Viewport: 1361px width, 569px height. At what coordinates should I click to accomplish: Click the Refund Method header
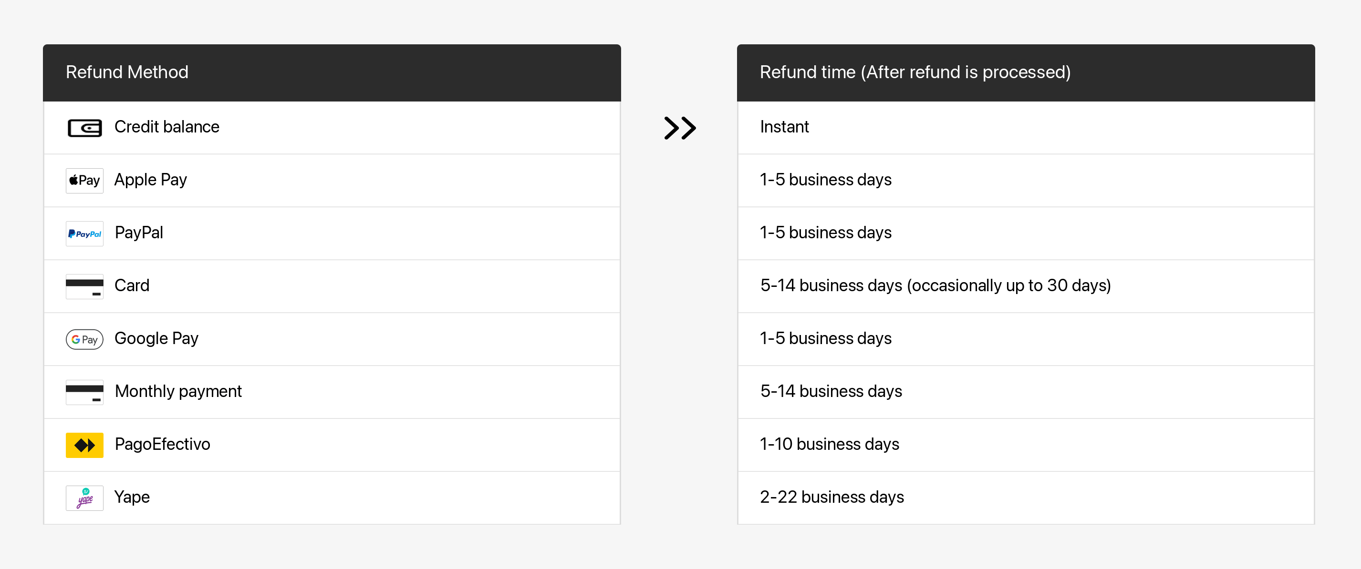(x=127, y=72)
